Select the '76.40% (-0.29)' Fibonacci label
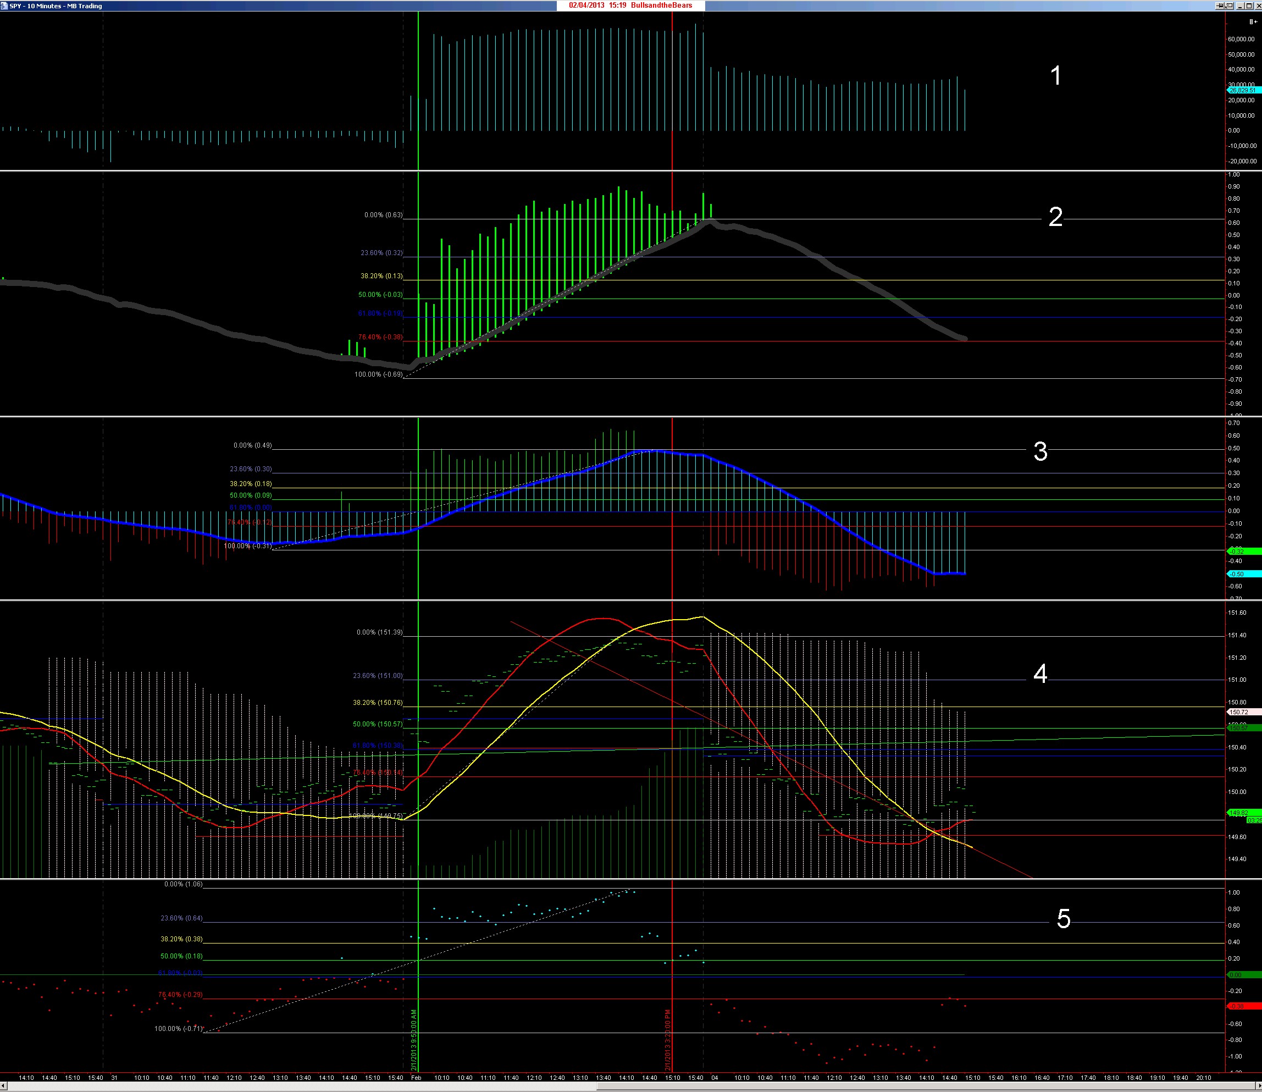The image size is (1262, 1092). pos(180,995)
